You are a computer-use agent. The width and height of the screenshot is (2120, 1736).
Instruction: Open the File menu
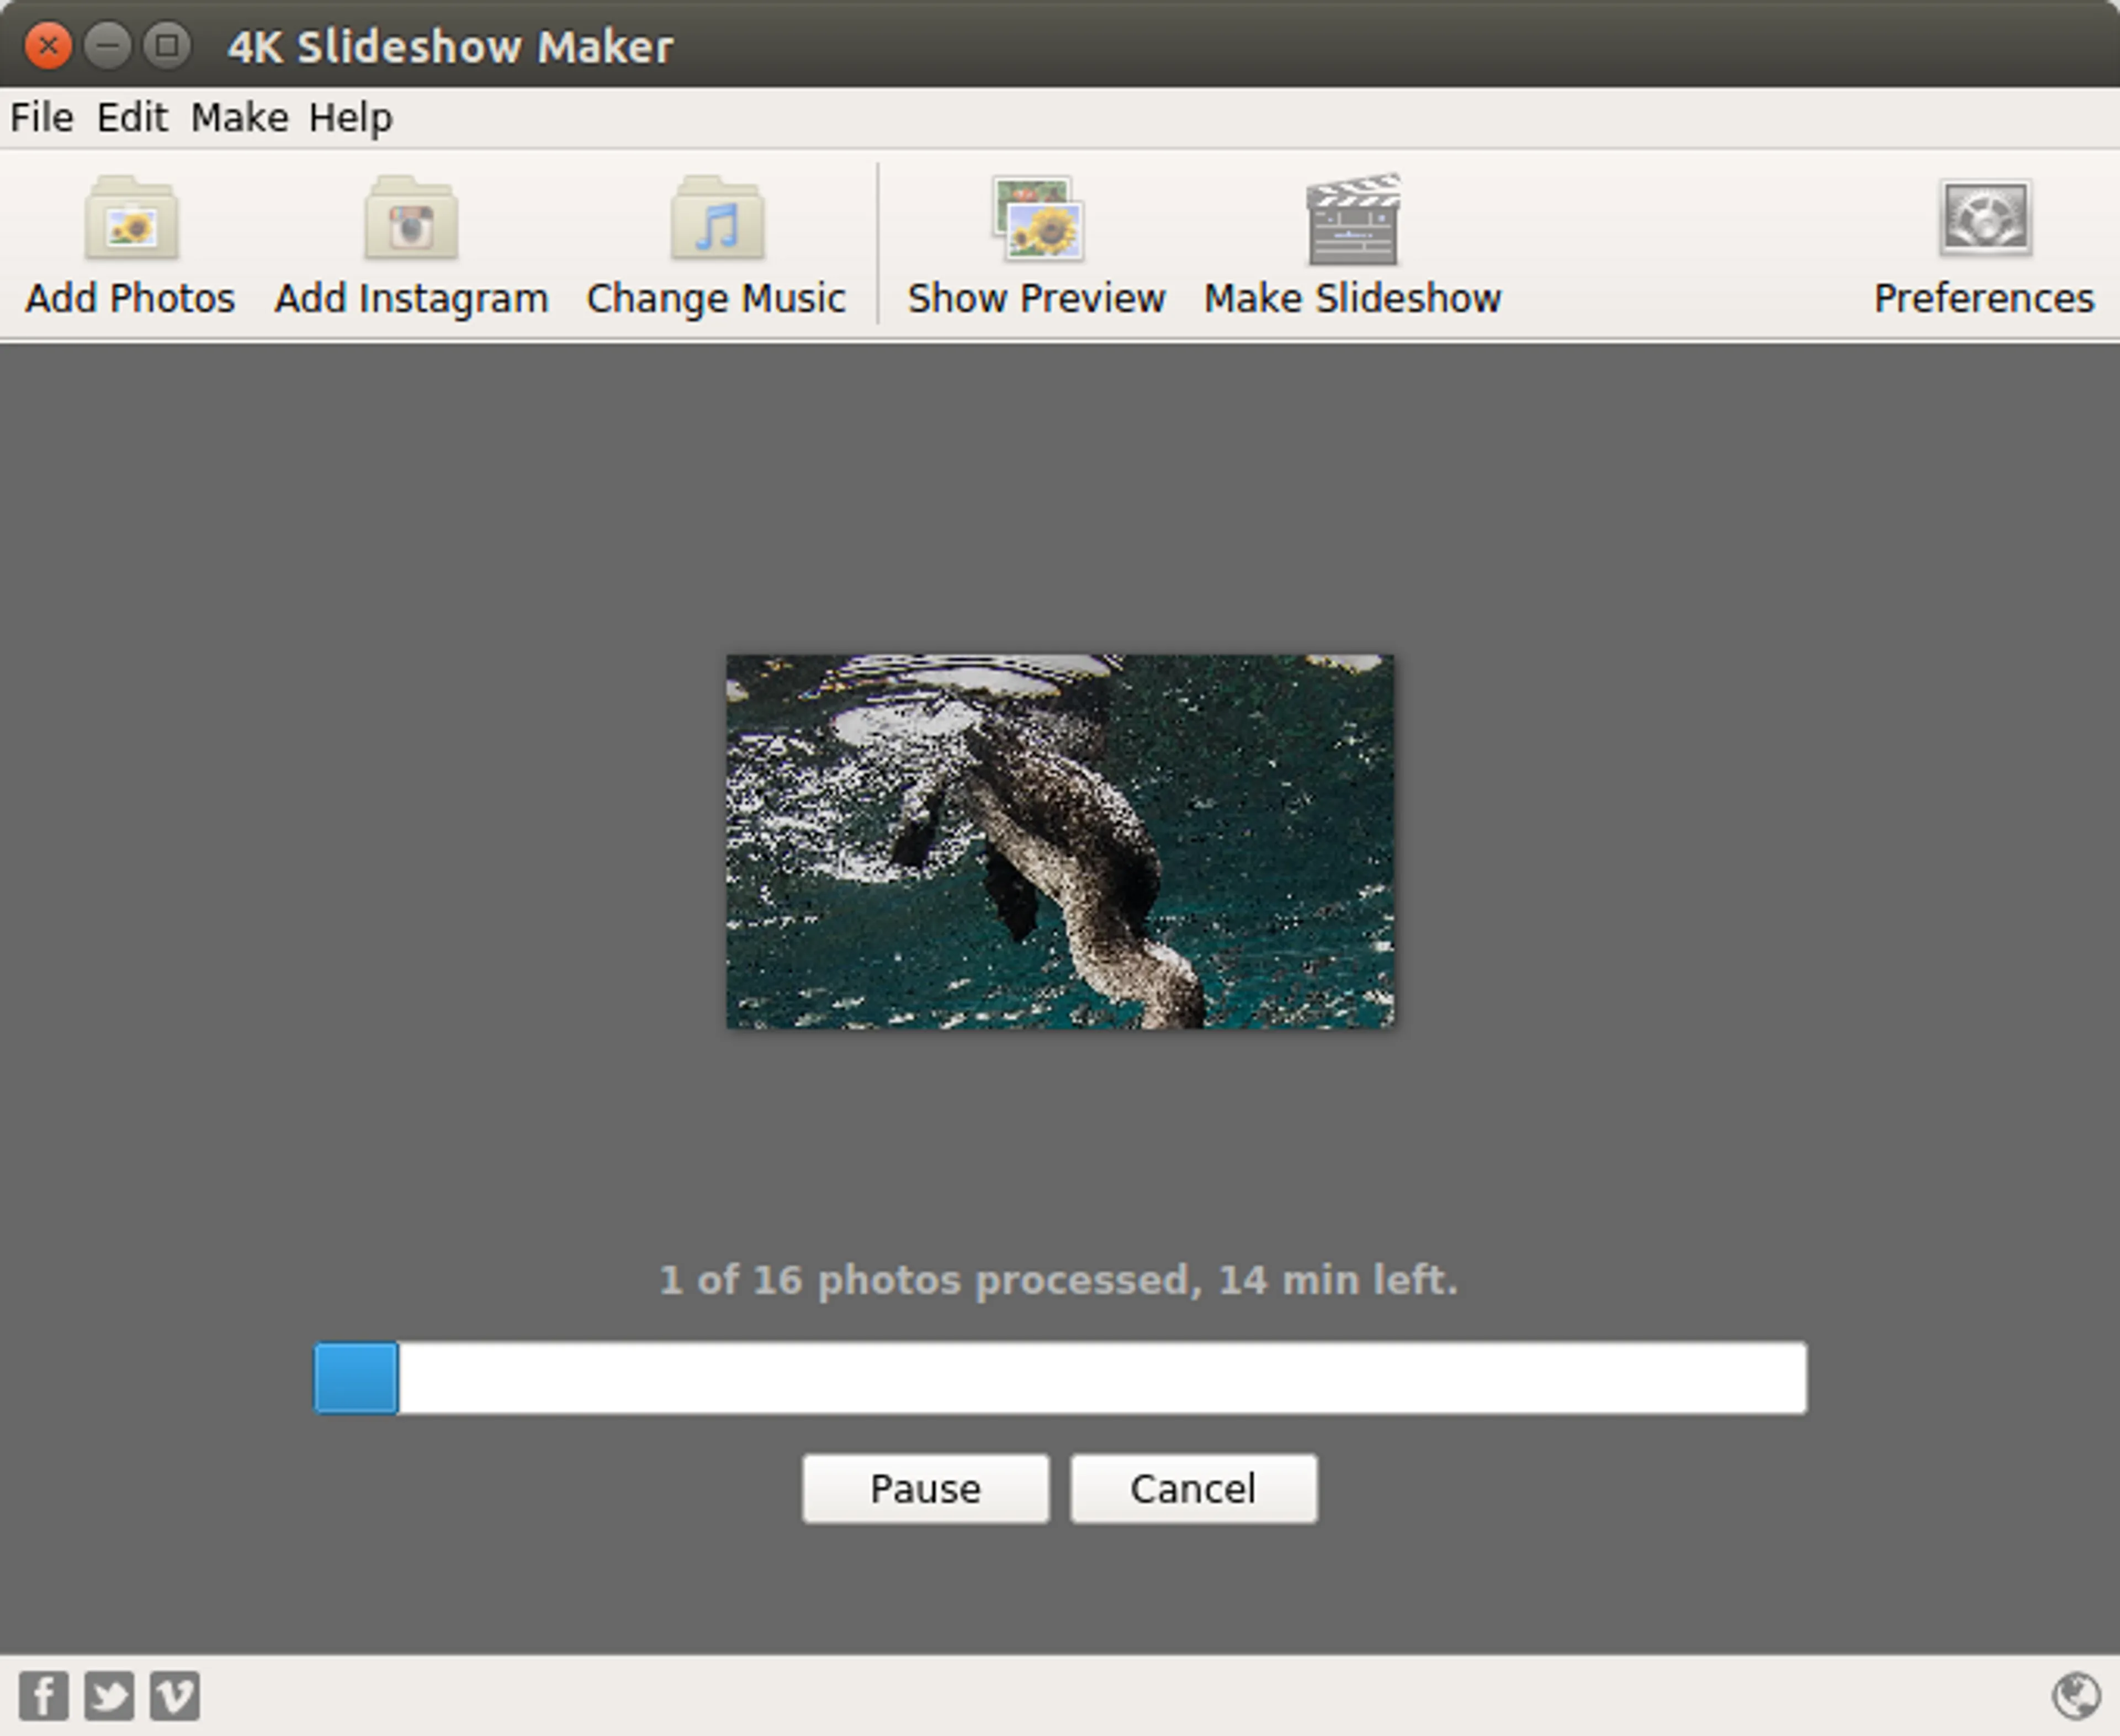[42, 118]
